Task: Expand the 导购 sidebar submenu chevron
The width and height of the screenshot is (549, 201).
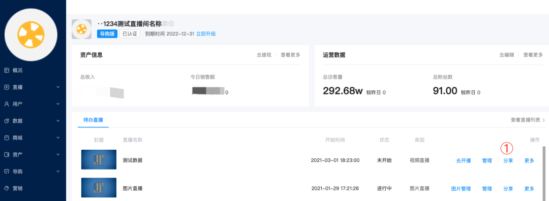Action: (x=58, y=171)
